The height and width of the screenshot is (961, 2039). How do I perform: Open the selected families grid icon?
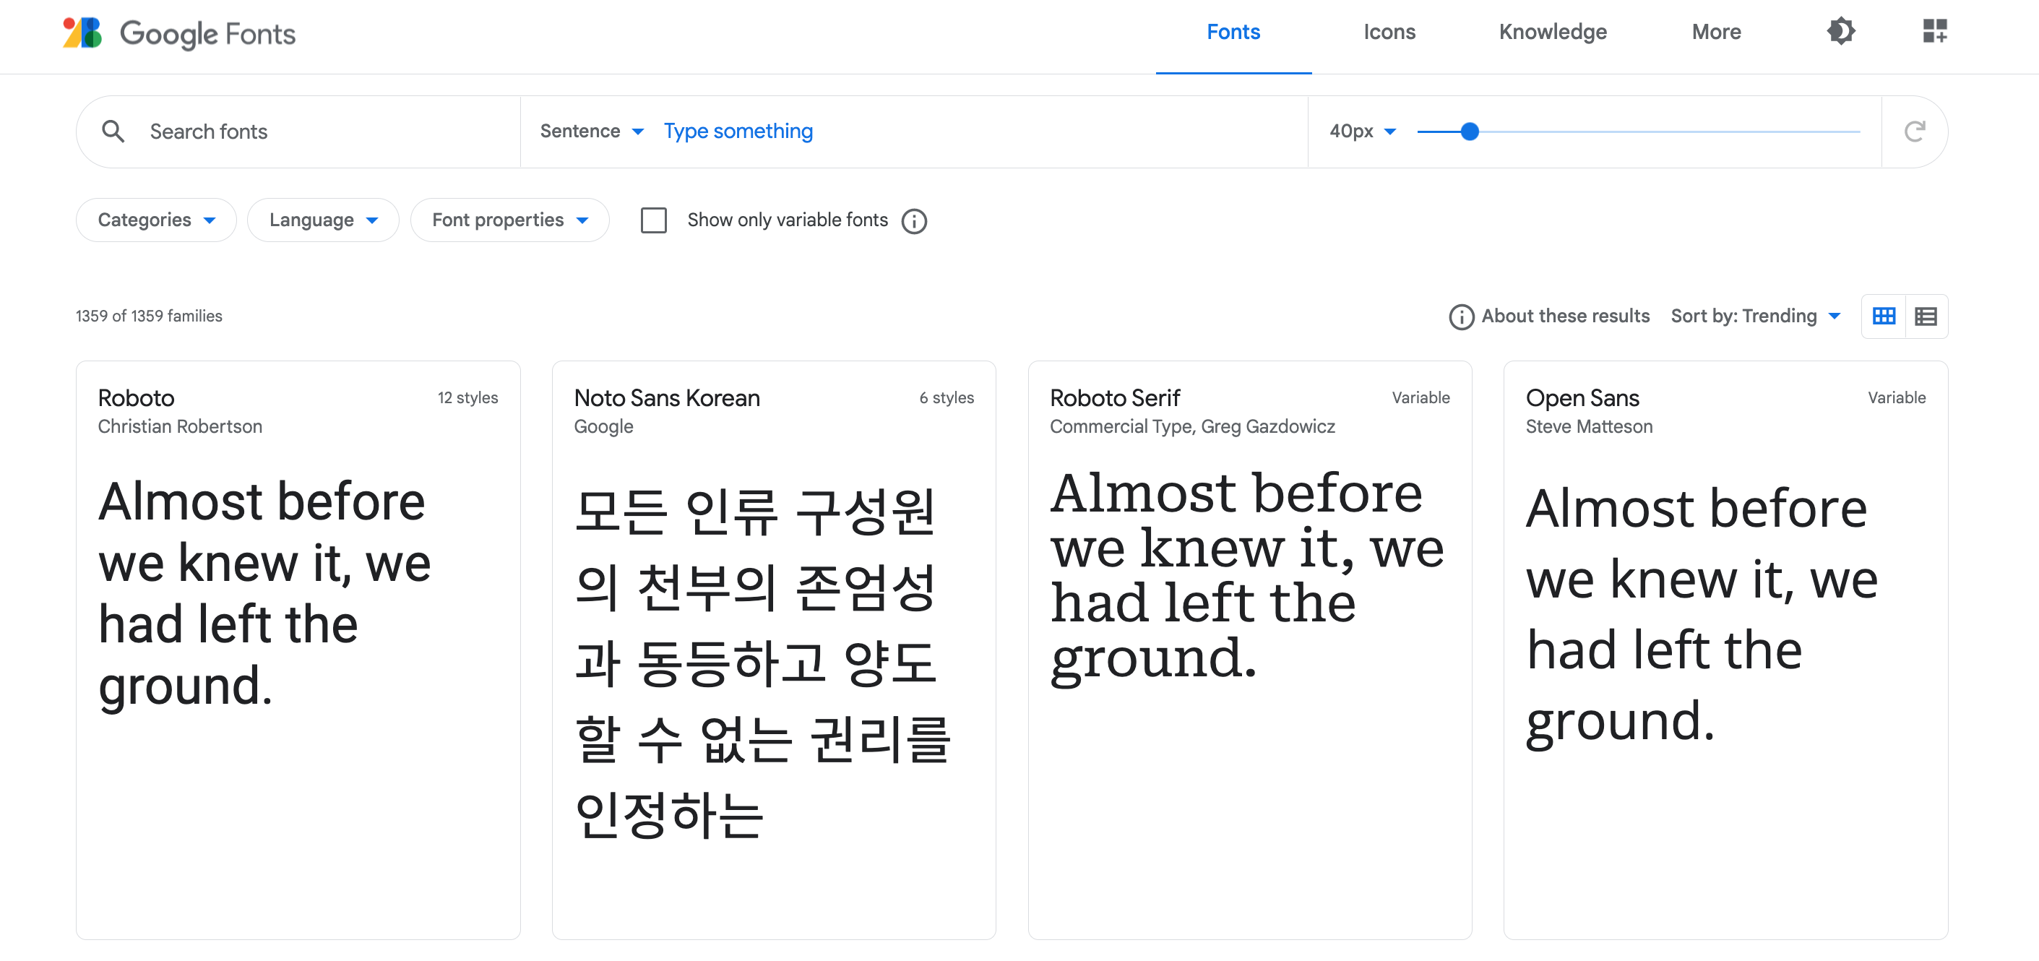(1934, 32)
